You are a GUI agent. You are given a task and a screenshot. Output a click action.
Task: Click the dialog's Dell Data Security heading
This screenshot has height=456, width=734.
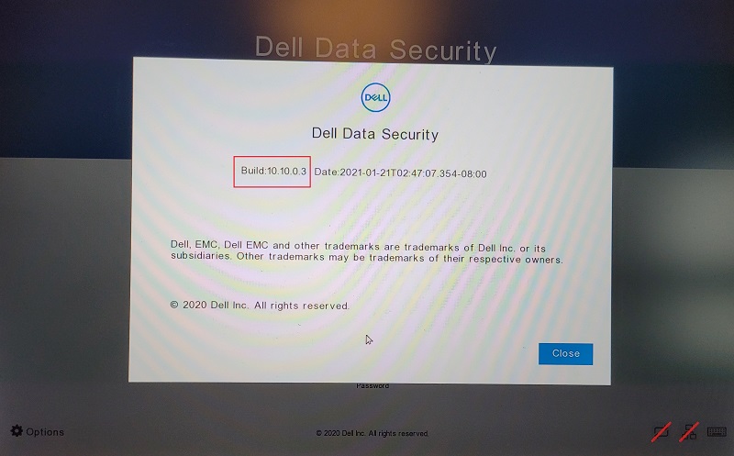(x=375, y=134)
